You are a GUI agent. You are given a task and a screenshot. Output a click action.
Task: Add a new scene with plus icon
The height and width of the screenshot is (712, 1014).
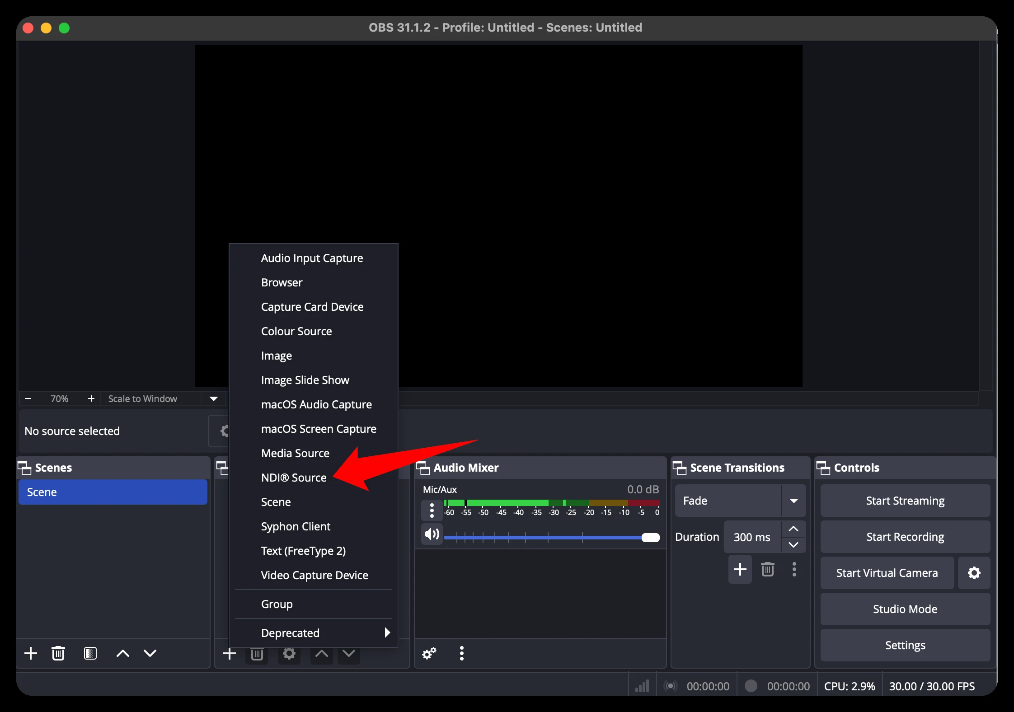[x=31, y=653]
